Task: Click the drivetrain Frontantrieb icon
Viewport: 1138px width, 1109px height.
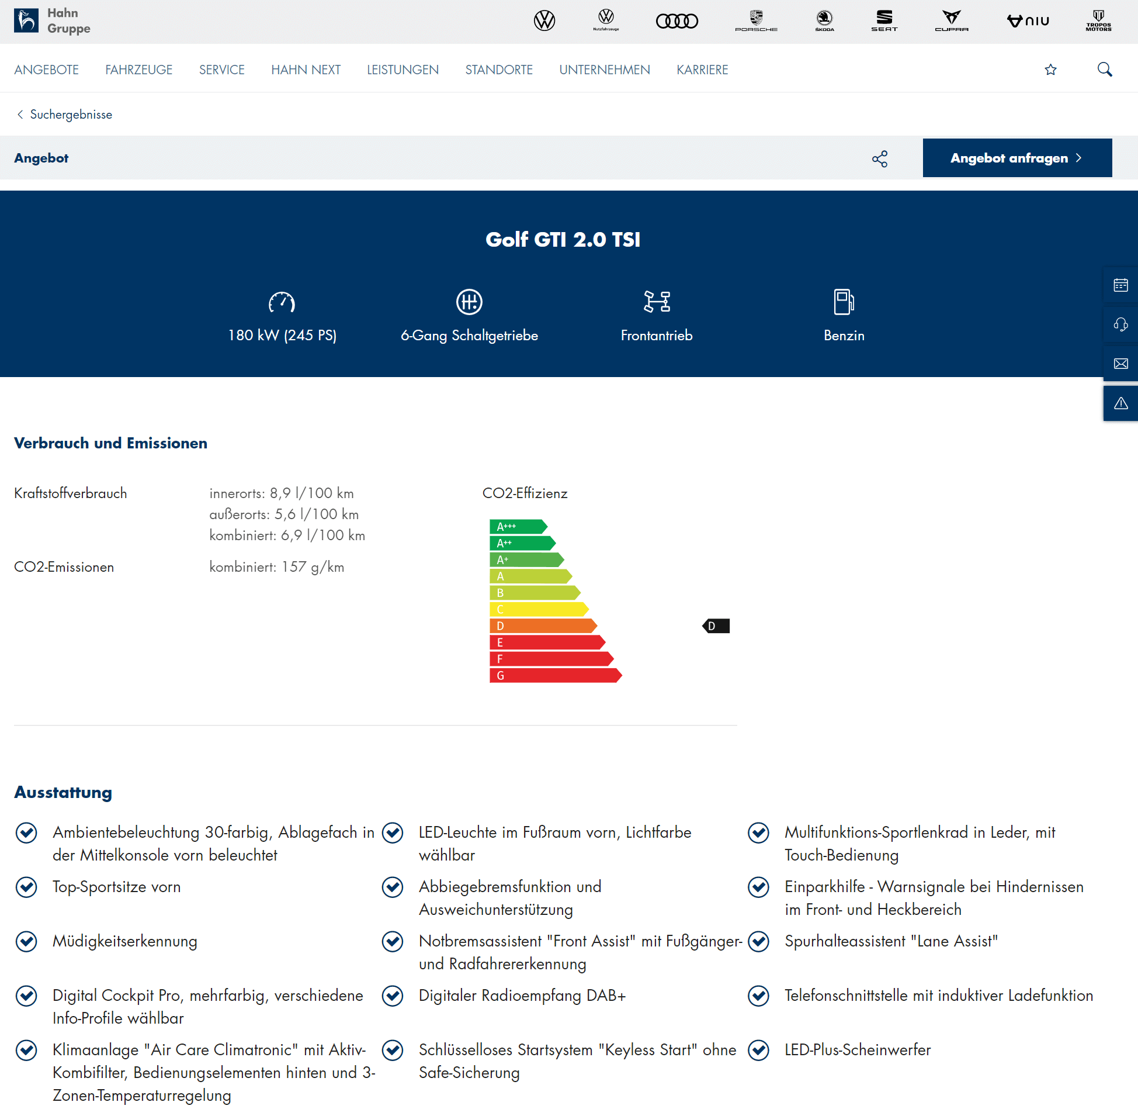Action: [657, 302]
